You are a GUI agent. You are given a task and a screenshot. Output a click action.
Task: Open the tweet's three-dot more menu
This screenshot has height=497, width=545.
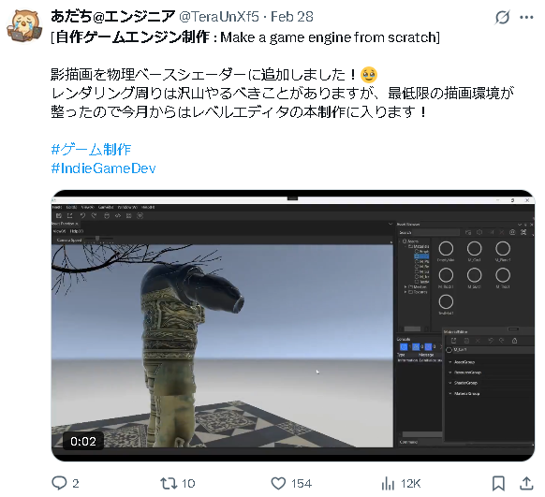(x=526, y=17)
